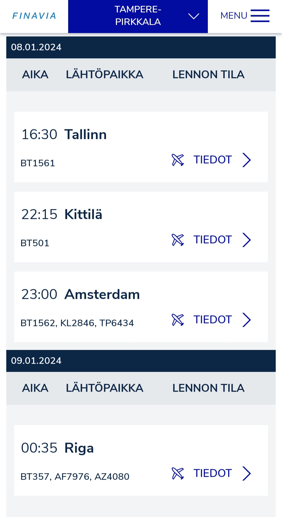Viewport: 282px width, 517px height.
Task: Open the MENU label
Action: (x=234, y=16)
